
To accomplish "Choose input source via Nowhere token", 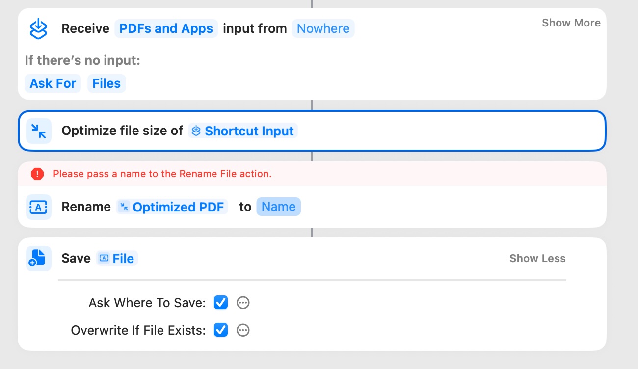I will 323,28.
